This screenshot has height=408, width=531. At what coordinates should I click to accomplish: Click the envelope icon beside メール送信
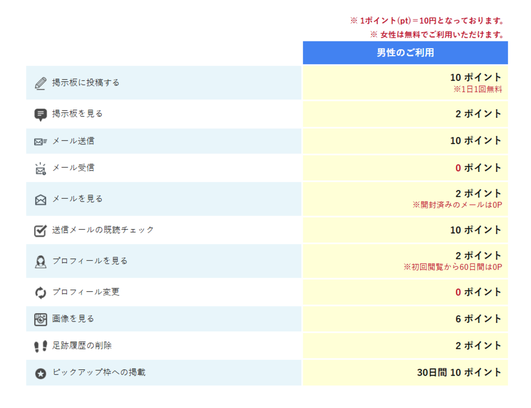41,141
